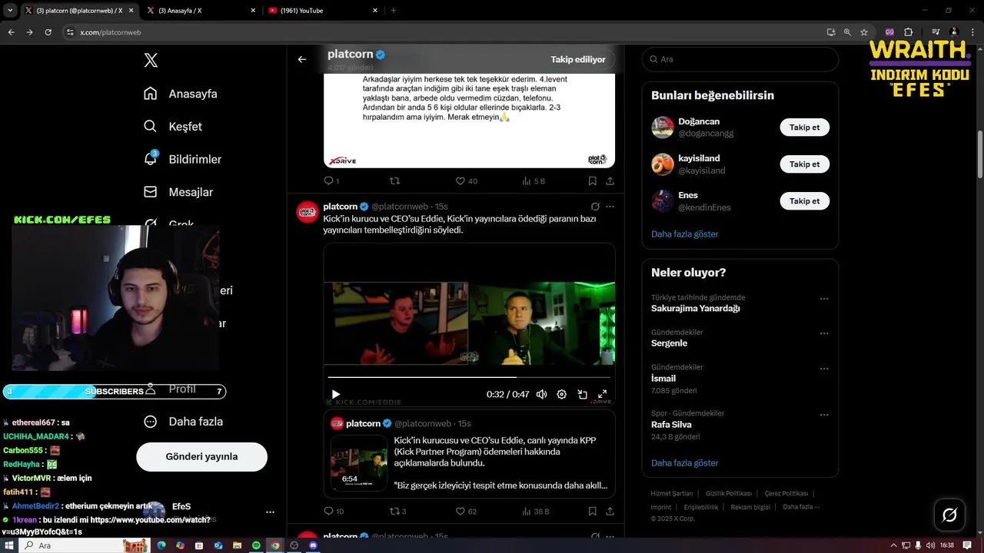Click Daha fazla göster under trends
This screenshot has width=984, height=553.
[x=684, y=463]
